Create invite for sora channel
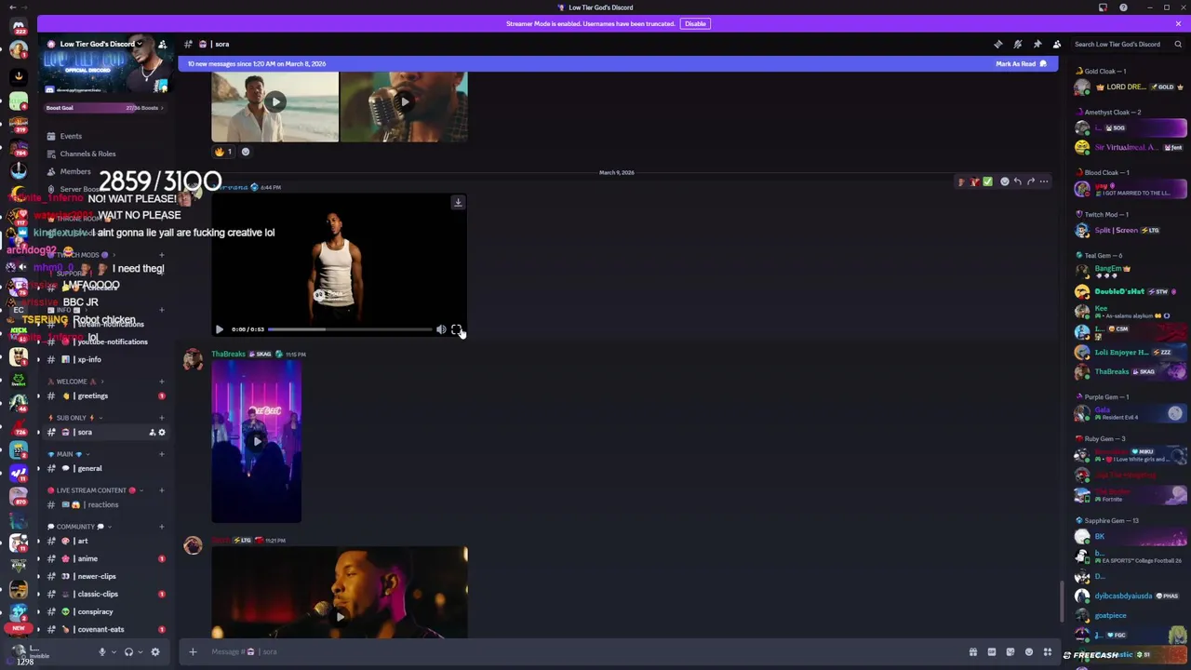The height and width of the screenshot is (670, 1191). [152, 432]
